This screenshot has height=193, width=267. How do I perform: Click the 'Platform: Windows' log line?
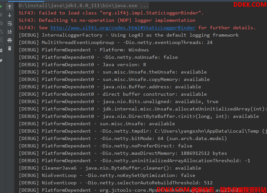[x=84, y=50]
